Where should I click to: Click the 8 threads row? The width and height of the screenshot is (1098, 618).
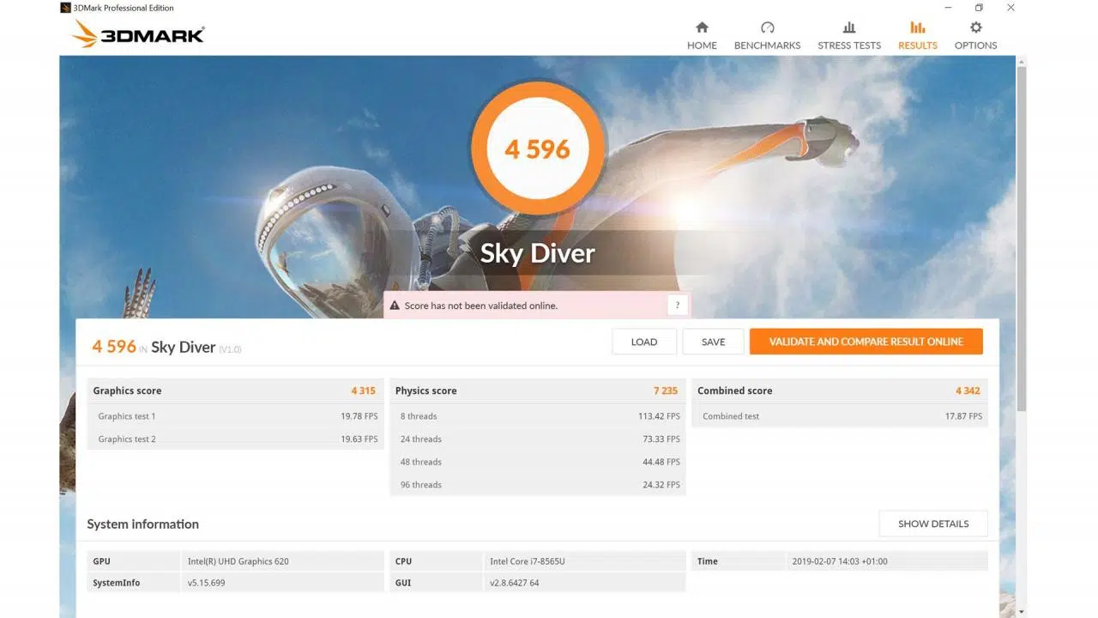tap(537, 416)
